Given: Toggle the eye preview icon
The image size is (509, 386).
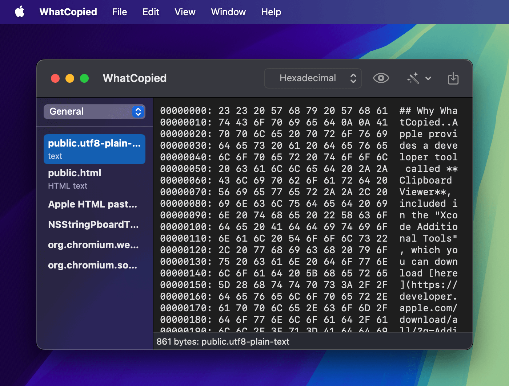Looking at the screenshot, I should [381, 78].
